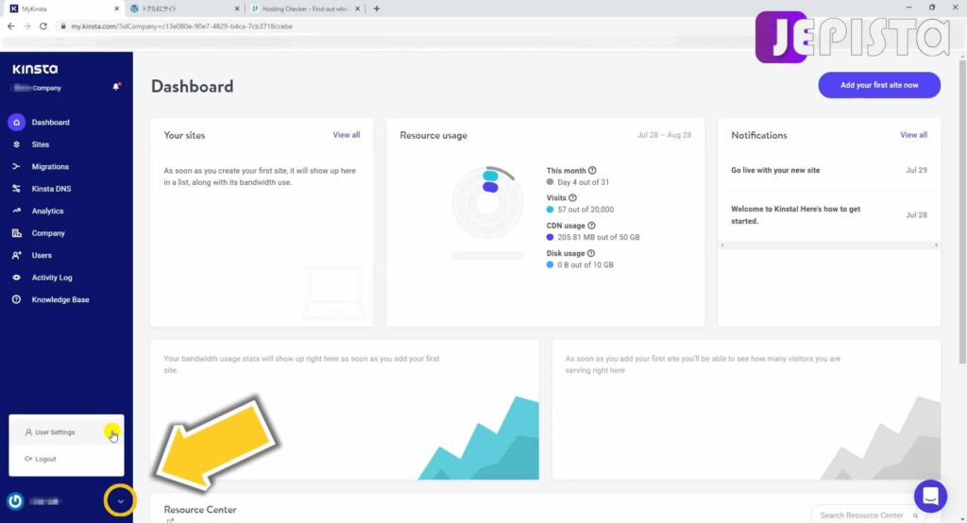Click the Visits help icon
The width and height of the screenshot is (967, 523).
pos(572,198)
